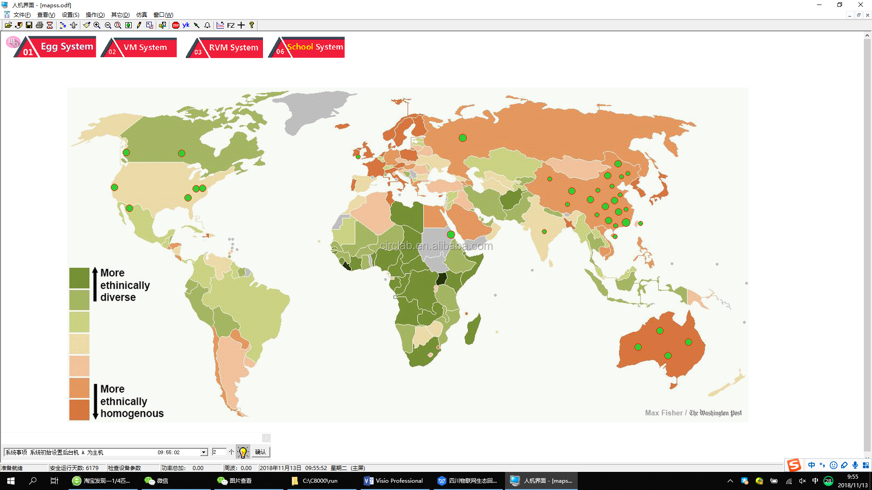Click the floppy disk save icon
This screenshot has width=872, height=490.
click(x=29, y=25)
